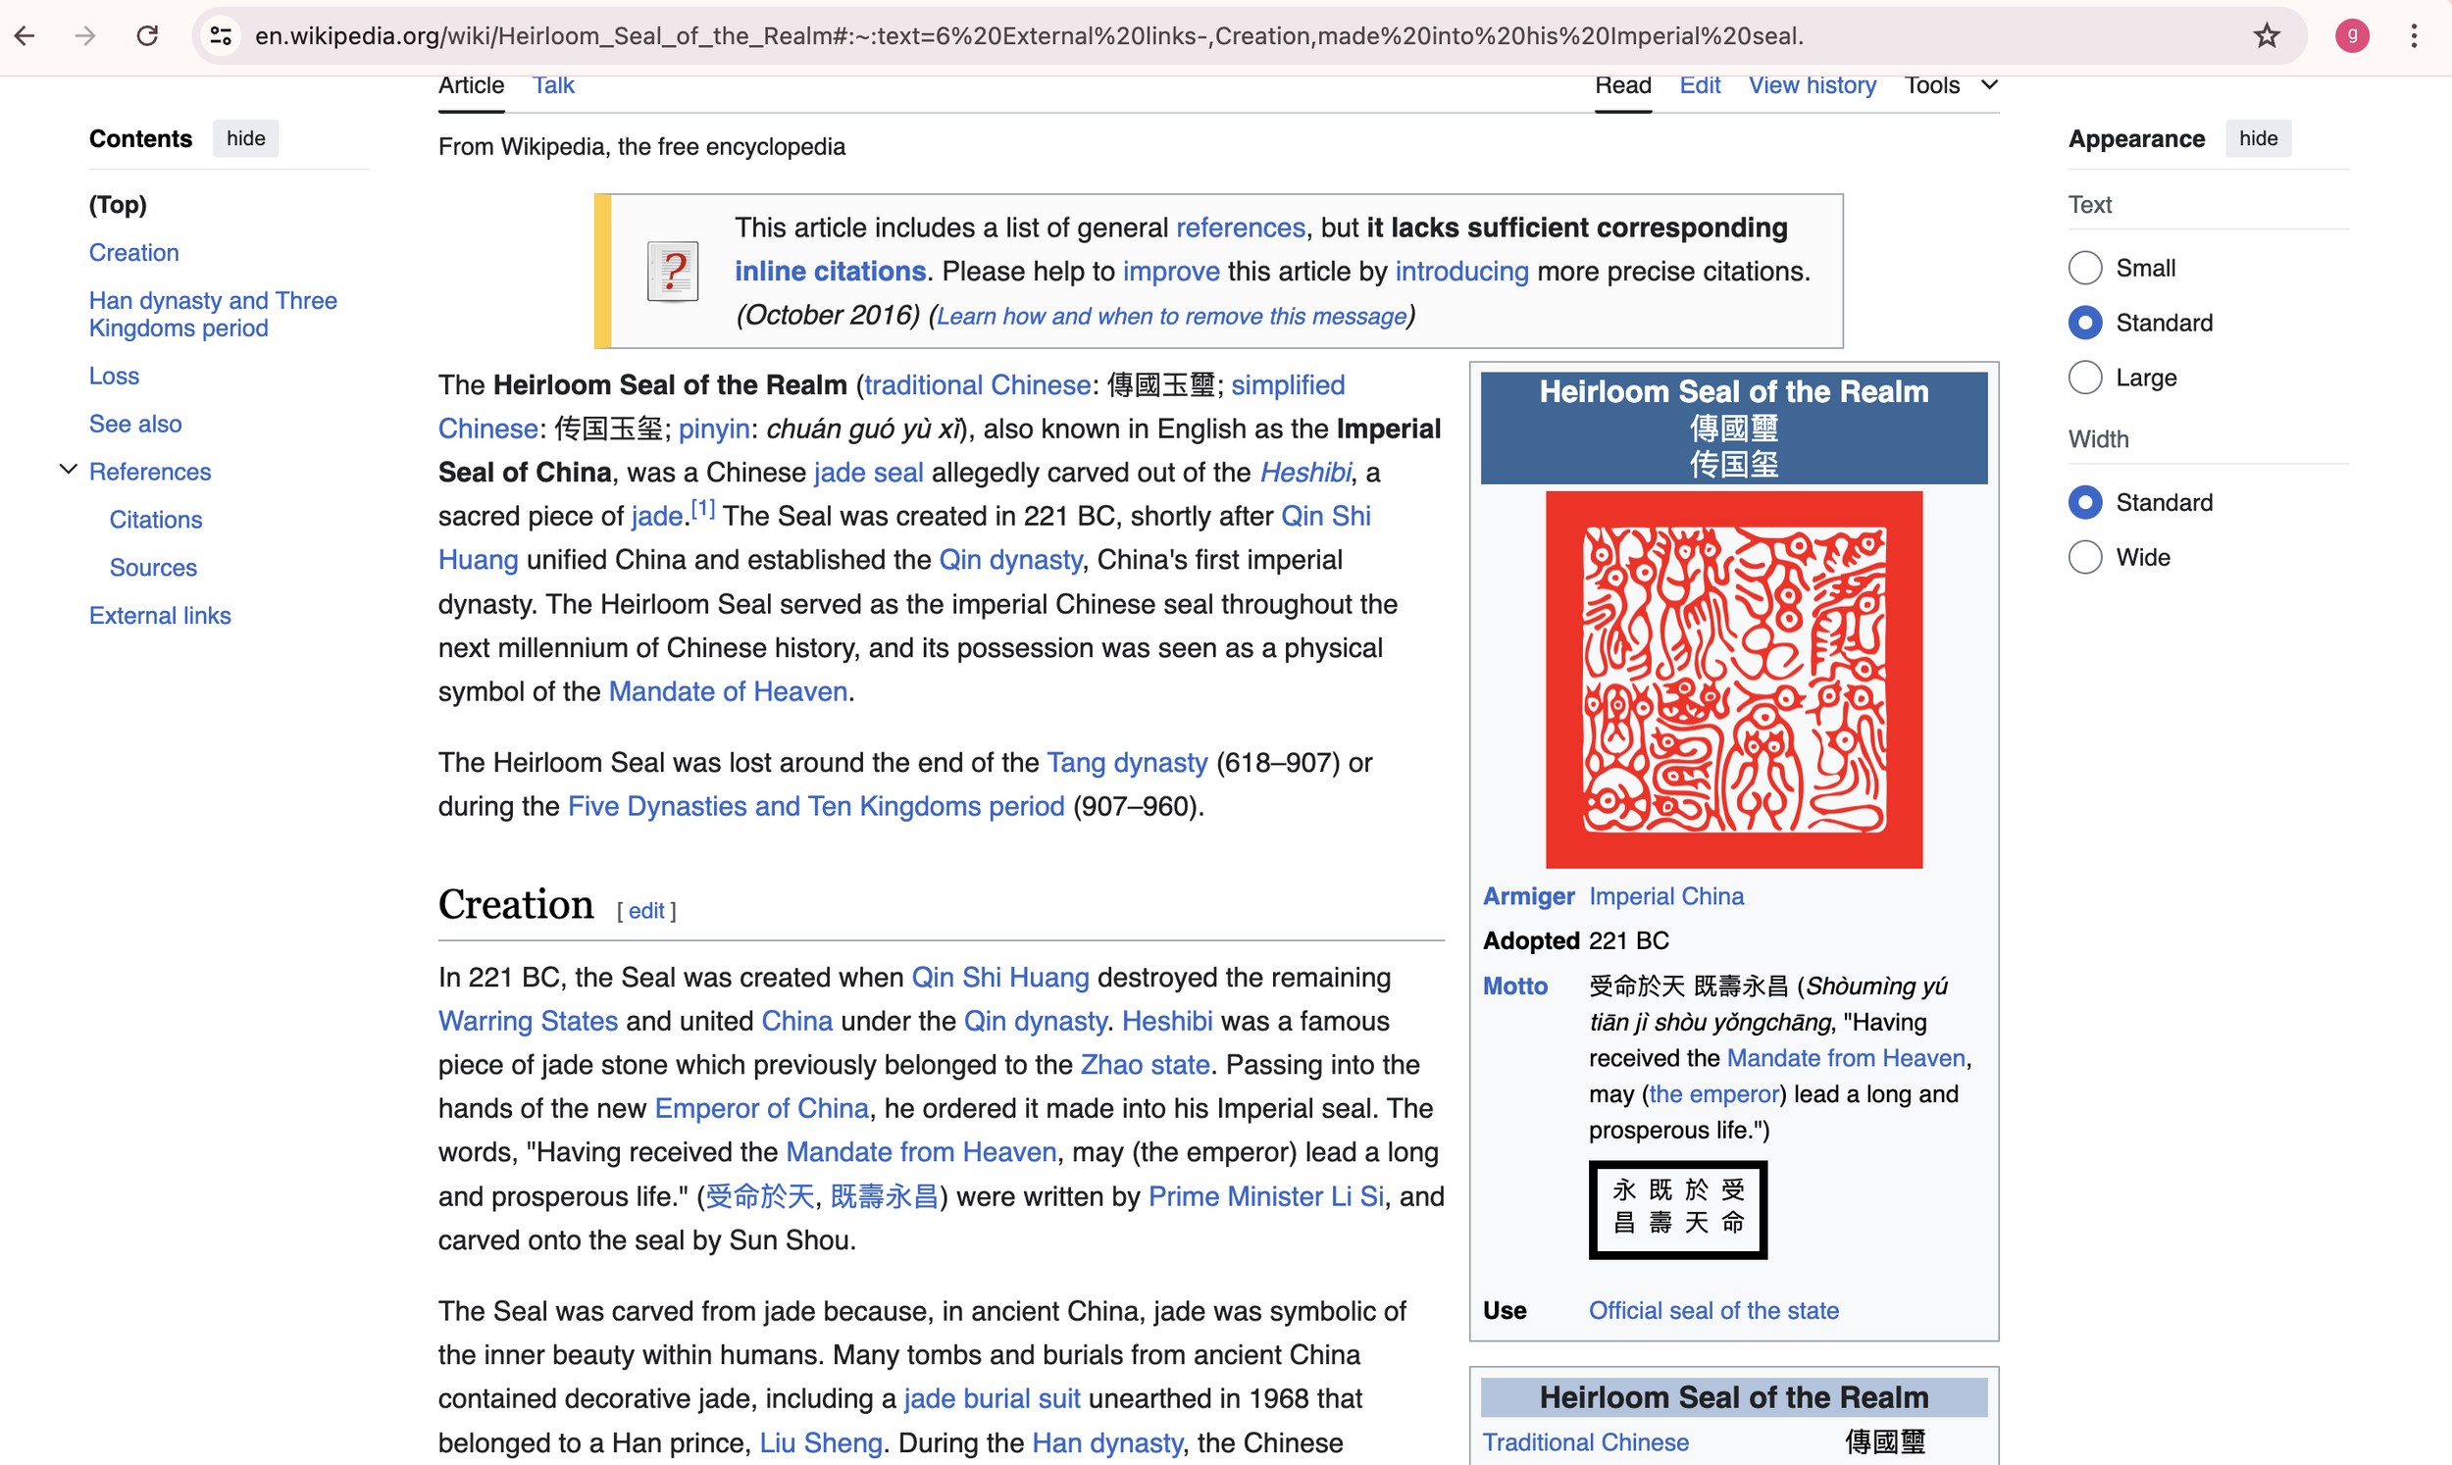This screenshot has width=2452, height=1465.
Task: Open the Chrome profile avatar
Action: click(2351, 36)
